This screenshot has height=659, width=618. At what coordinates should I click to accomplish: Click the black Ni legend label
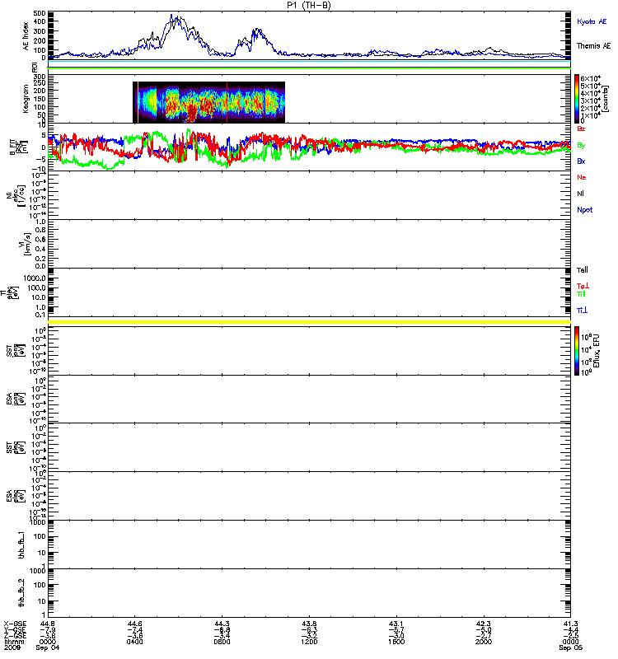click(x=580, y=194)
